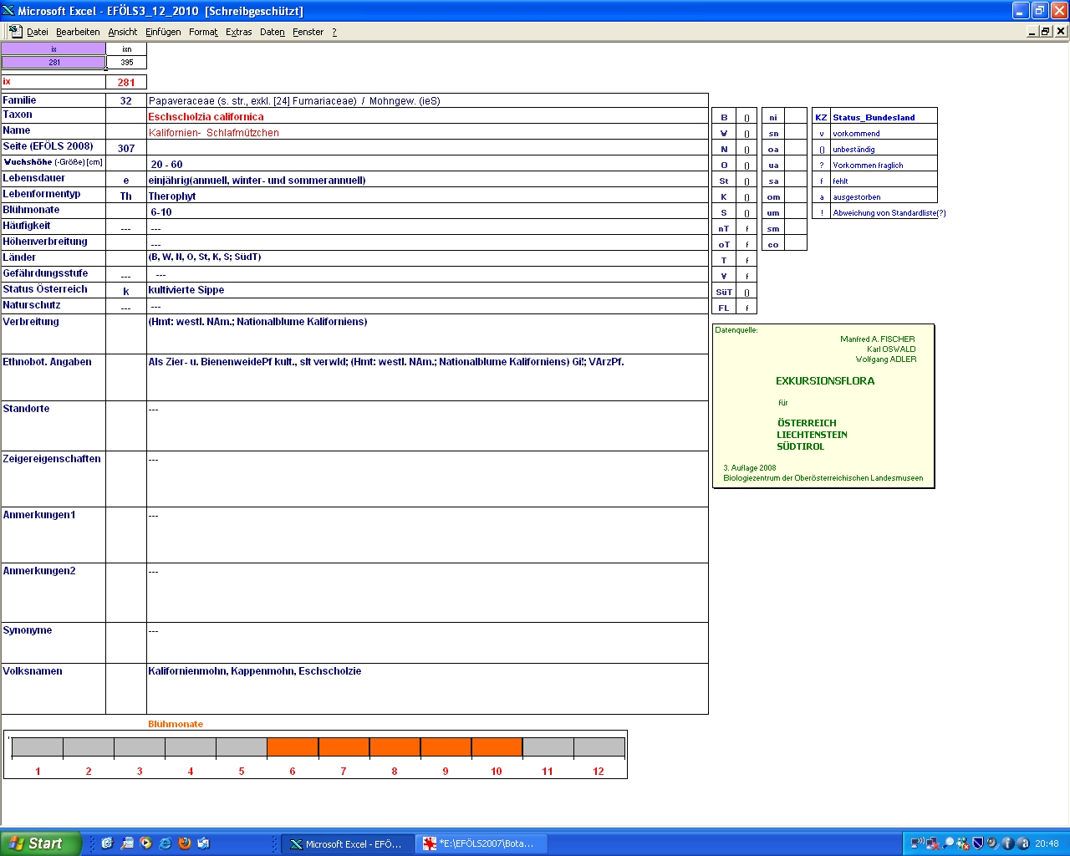The image size is (1070, 856).
Task: Click the gray month 1 bar in chart
Action: pyautogui.click(x=38, y=747)
